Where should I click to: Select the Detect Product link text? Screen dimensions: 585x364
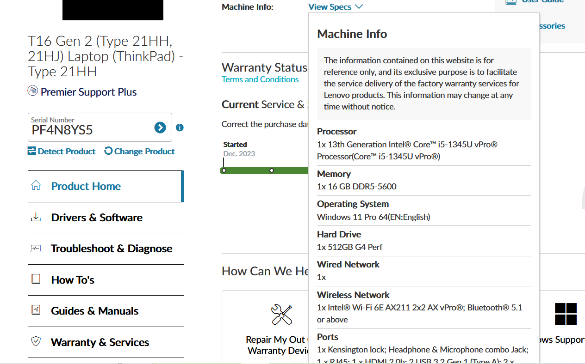[67, 151]
